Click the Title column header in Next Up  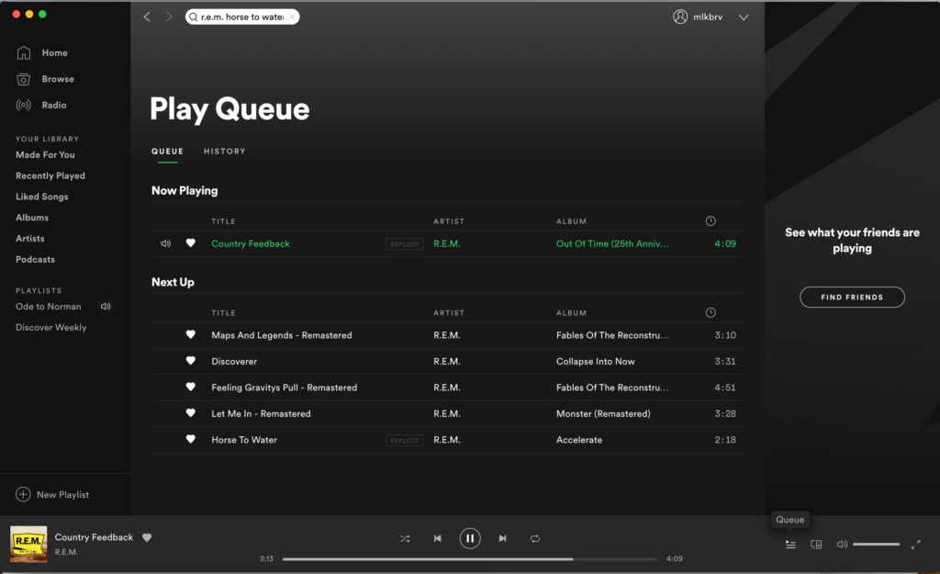pos(223,313)
